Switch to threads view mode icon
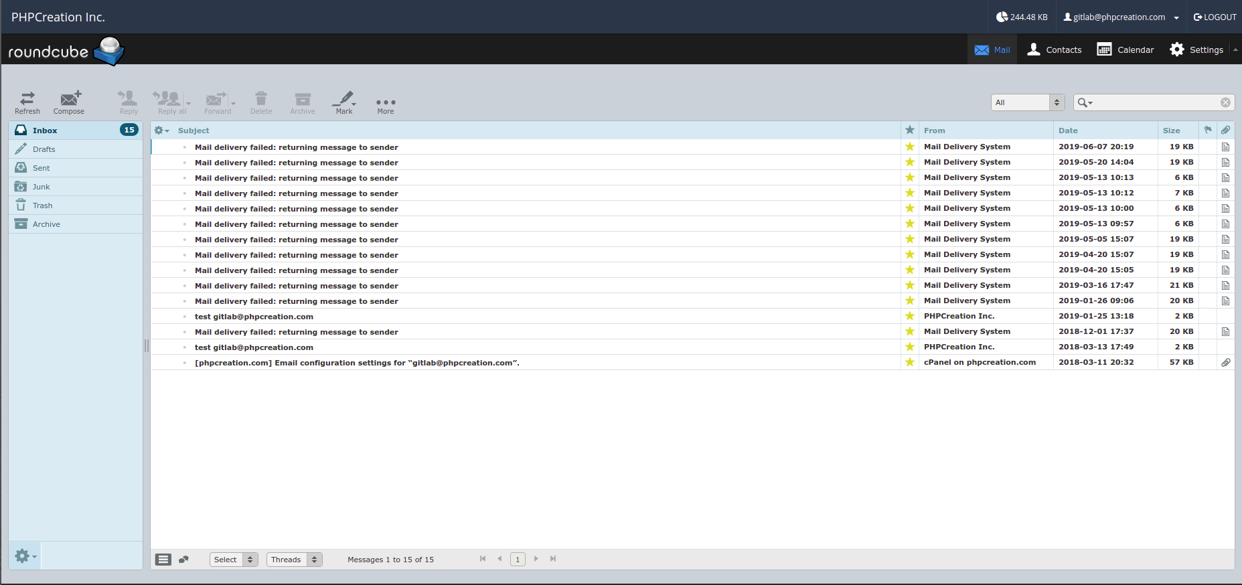The height and width of the screenshot is (585, 1242). pyautogui.click(x=183, y=560)
